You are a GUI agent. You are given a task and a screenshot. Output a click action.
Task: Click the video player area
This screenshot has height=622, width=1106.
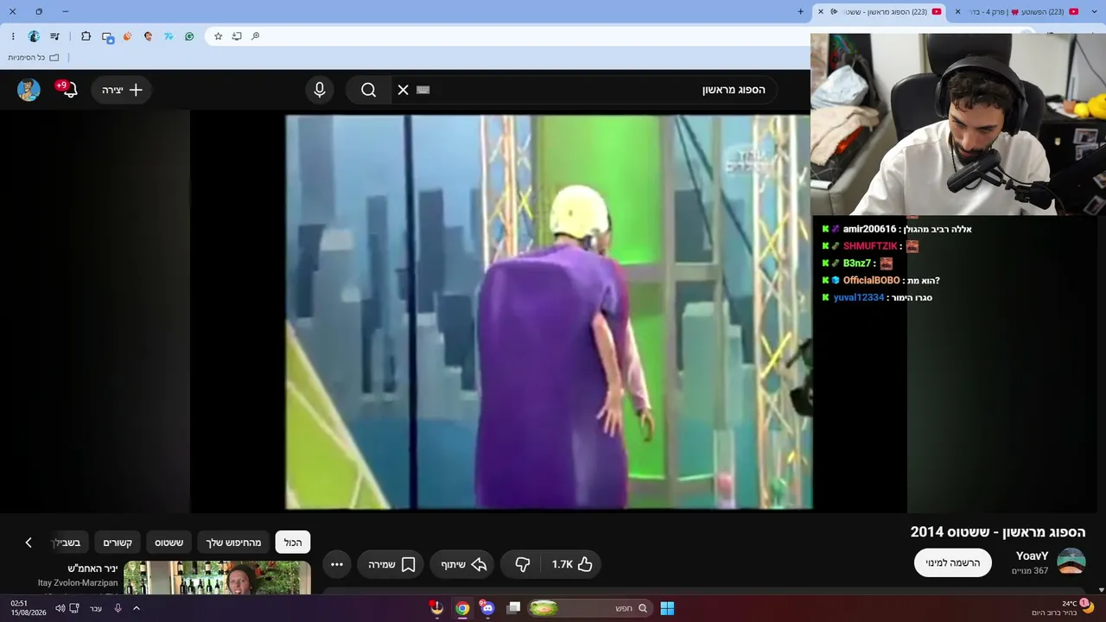[x=549, y=312]
